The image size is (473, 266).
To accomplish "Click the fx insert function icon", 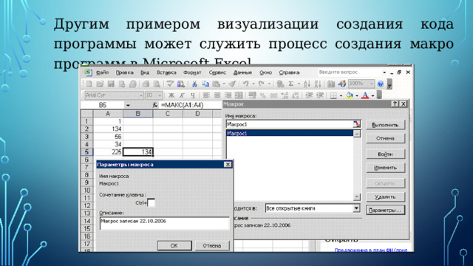I will coord(154,105).
